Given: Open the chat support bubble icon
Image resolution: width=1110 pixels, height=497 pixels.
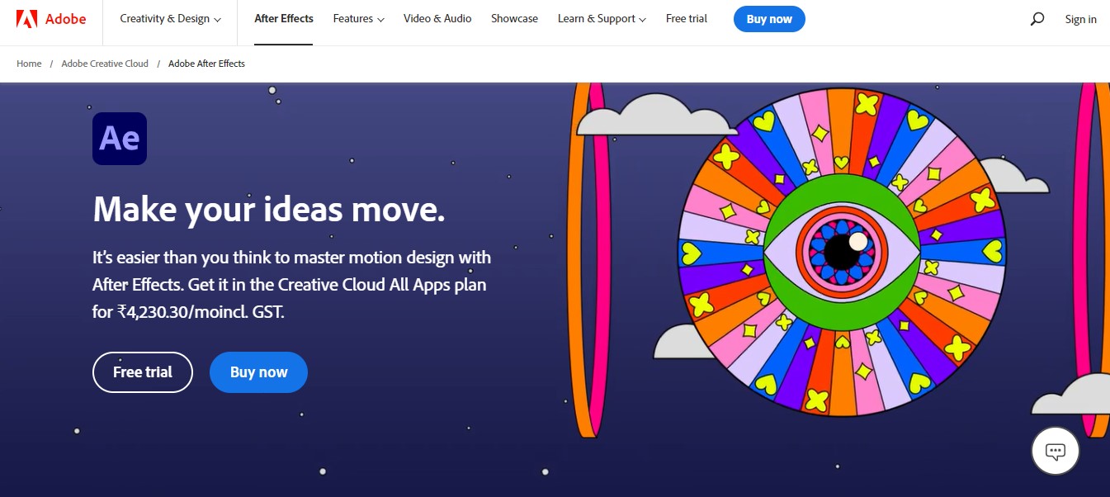Looking at the screenshot, I should (x=1055, y=451).
